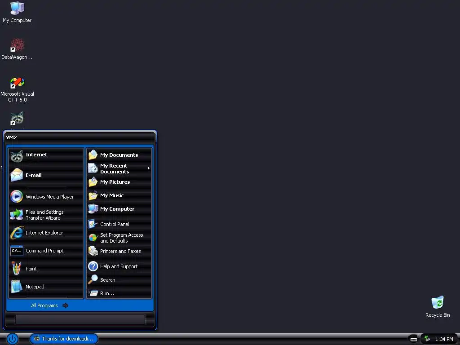This screenshot has width=460, height=345.
Task: Open E-mail from the Start menu
Action: [46, 175]
